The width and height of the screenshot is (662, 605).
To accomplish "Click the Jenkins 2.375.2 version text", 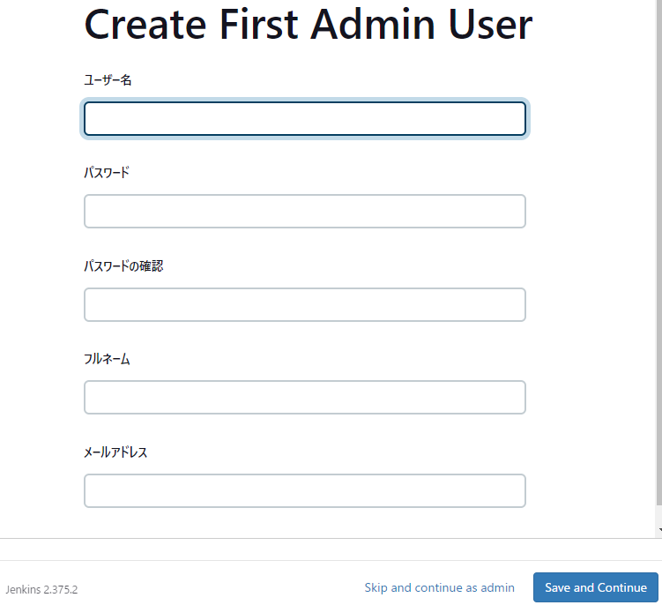I will (x=41, y=589).
